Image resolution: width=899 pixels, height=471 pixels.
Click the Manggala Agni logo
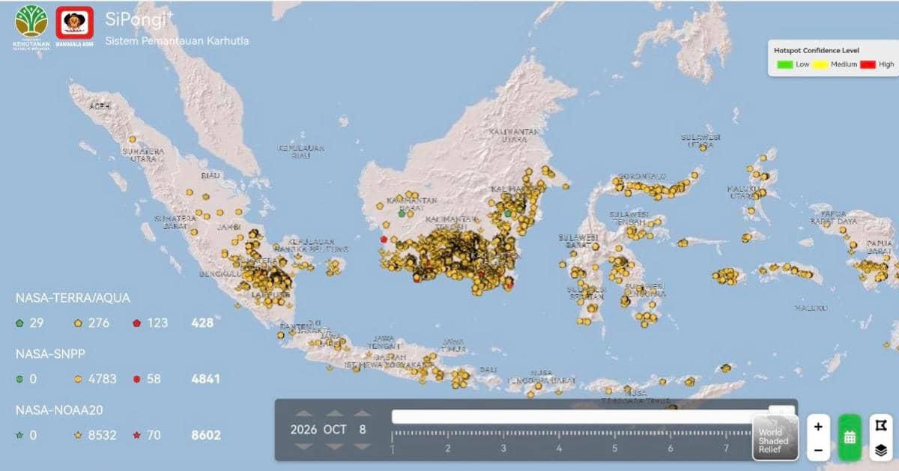pyautogui.click(x=75, y=25)
